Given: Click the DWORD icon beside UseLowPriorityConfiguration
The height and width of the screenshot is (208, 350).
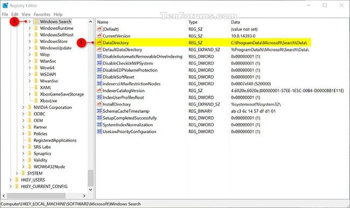Looking at the screenshot, I should point(100,131).
